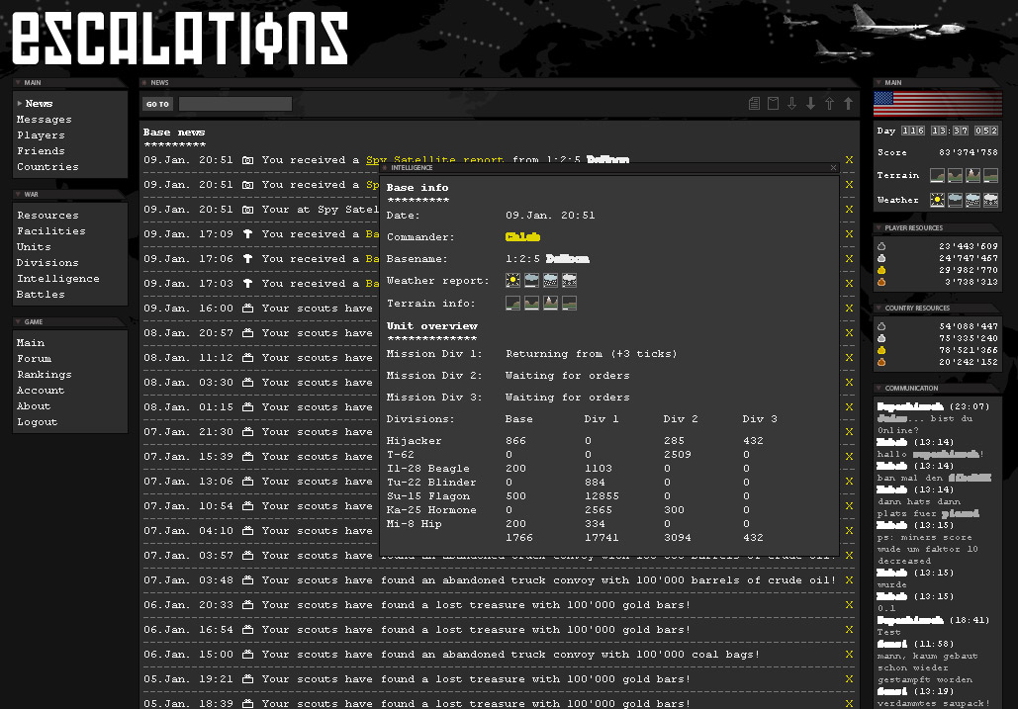
Task: Click the outlined up arrow in news toolbar
Action: (829, 104)
